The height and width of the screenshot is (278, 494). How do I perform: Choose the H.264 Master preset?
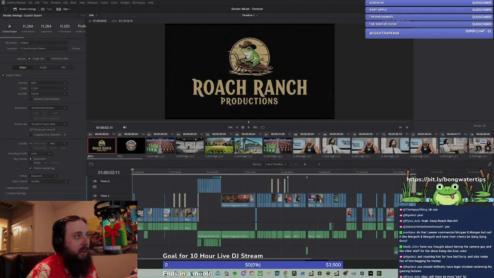[28, 28]
